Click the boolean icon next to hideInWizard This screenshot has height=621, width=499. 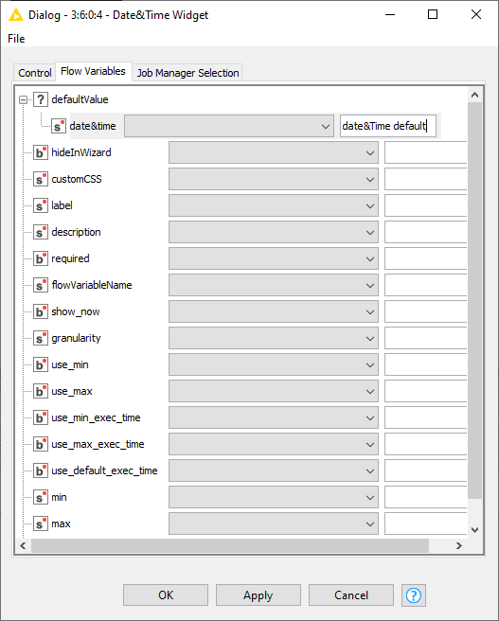point(41,152)
